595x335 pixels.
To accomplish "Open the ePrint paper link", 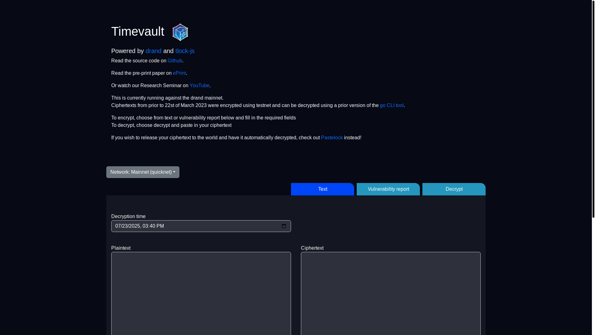I will click(x=179, y=73).
